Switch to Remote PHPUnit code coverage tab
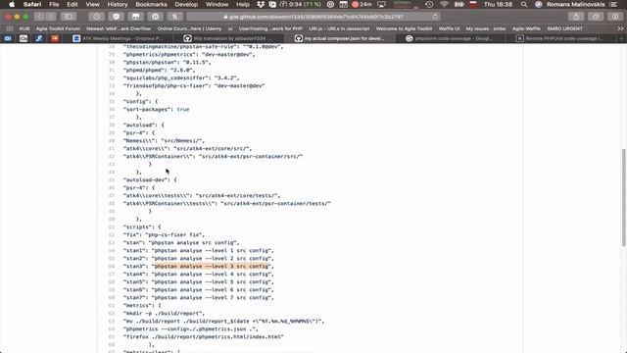This screenshot has height=353, width=627. (561, 38)
